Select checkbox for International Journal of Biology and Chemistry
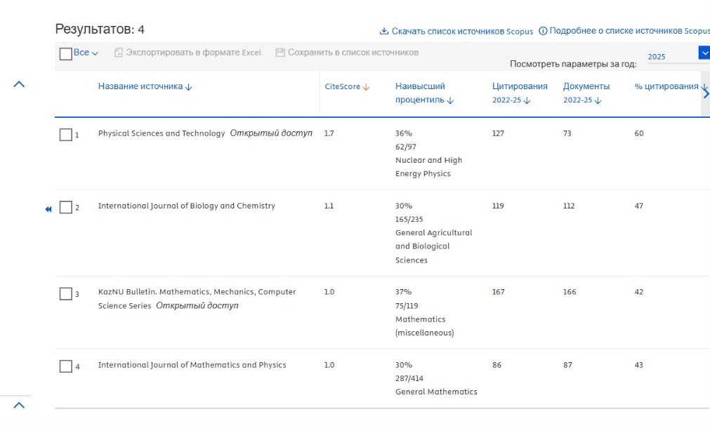This screenshot has width=710, height=426. [x=65, y=207]
